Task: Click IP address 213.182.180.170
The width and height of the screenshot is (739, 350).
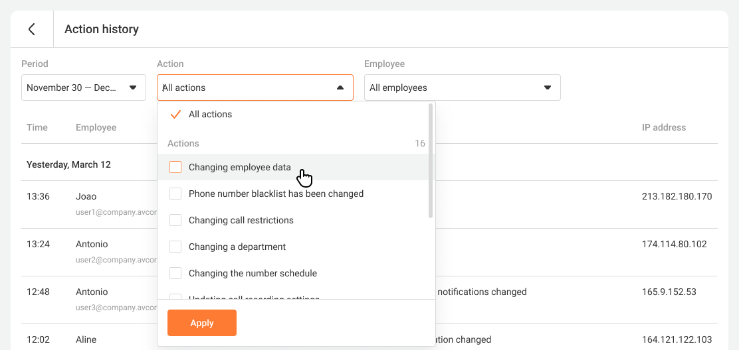Action: coord(677,196)
